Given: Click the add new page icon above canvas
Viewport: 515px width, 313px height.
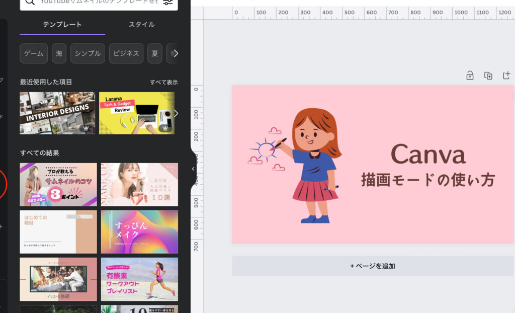Looking at the screenshot, I should point(506,75).
